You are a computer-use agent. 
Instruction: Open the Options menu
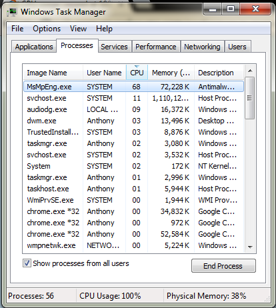tap(47, 29)
